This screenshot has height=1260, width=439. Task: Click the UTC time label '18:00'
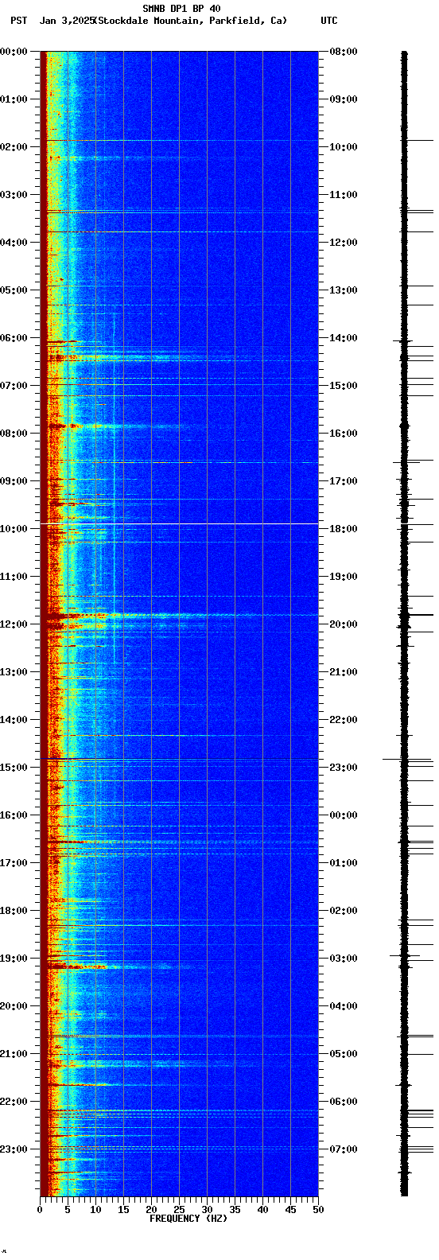(344, 529)
